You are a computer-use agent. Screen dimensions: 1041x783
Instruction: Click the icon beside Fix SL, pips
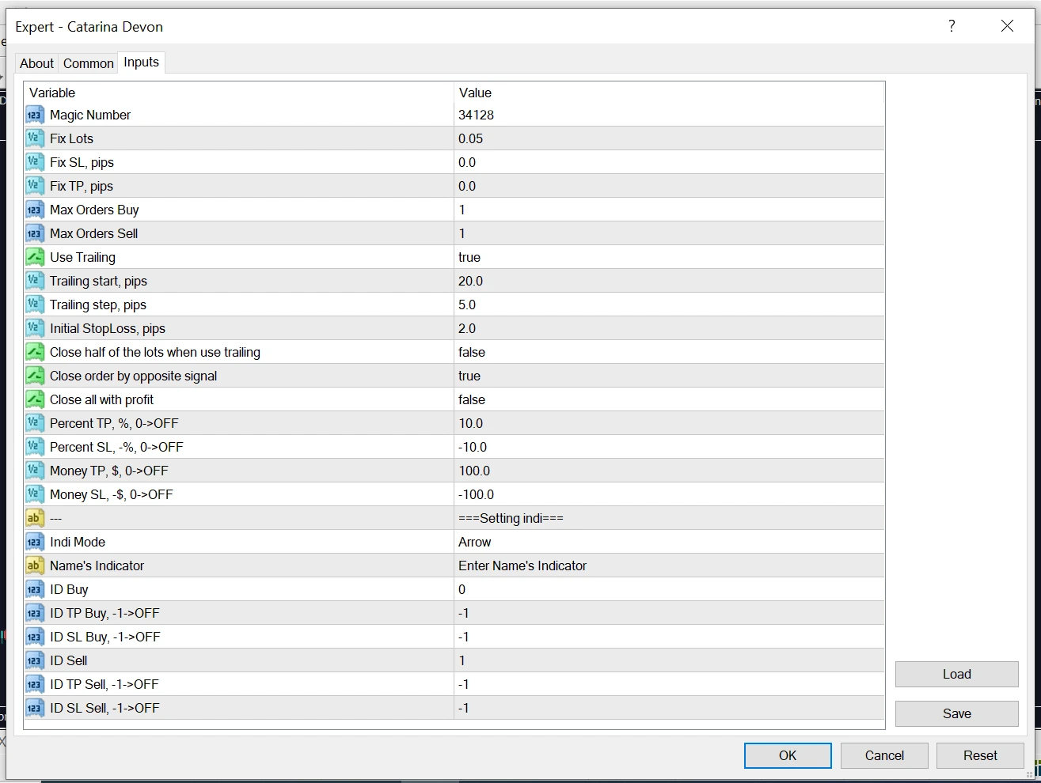pos(34,162)
